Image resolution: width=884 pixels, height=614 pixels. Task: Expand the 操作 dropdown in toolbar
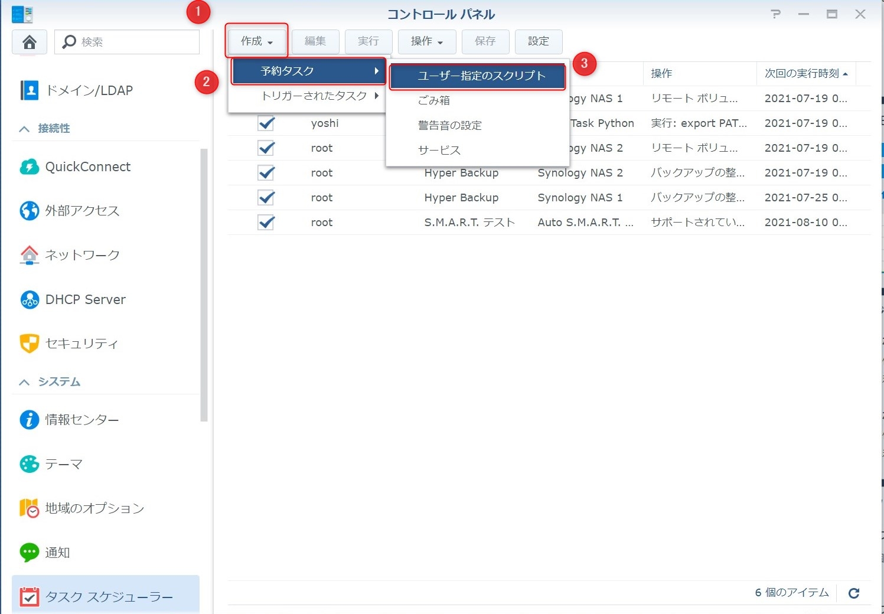(426, 41)
